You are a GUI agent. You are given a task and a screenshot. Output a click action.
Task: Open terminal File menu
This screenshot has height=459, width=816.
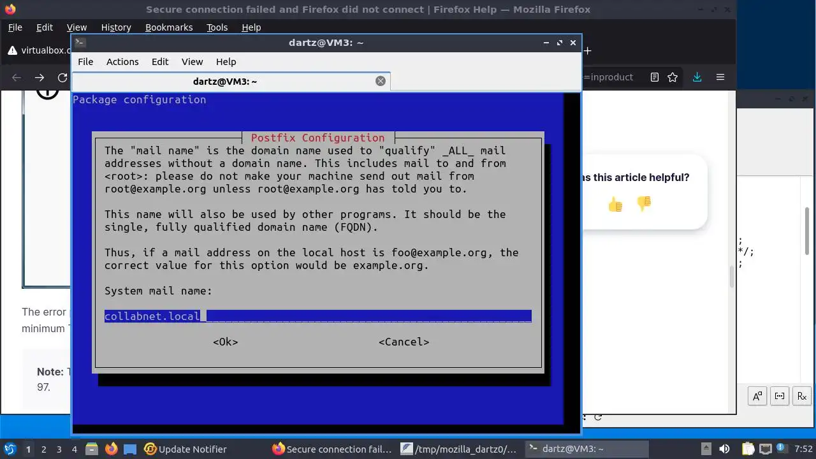pos(85,62)
